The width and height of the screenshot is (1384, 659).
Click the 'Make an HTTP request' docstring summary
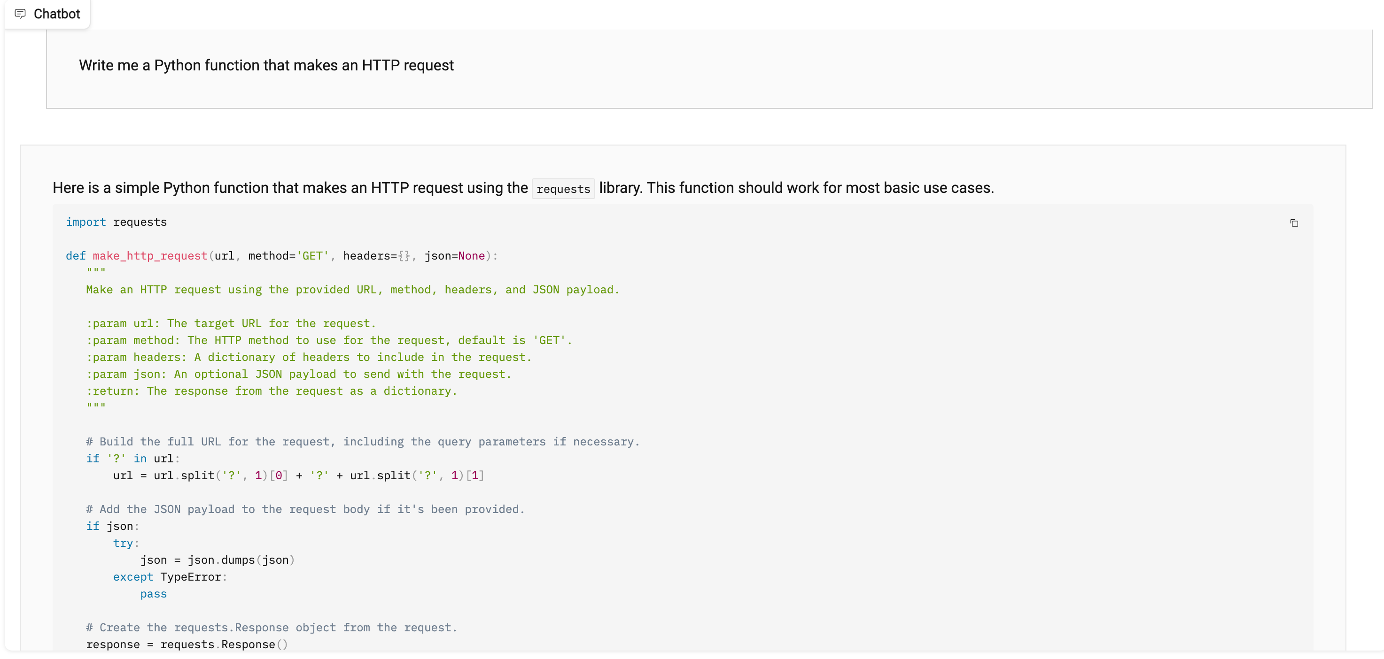click(x=352, y=290)
